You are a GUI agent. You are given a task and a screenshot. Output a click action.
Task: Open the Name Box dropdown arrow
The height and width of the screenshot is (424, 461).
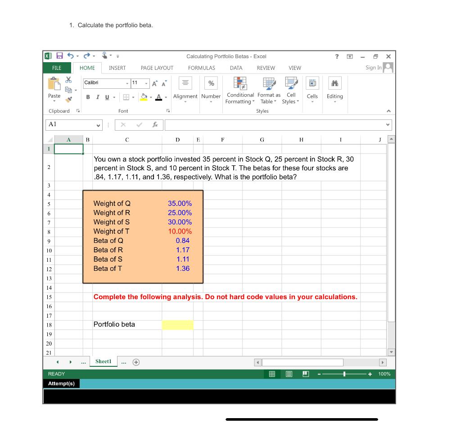[99, 125]
